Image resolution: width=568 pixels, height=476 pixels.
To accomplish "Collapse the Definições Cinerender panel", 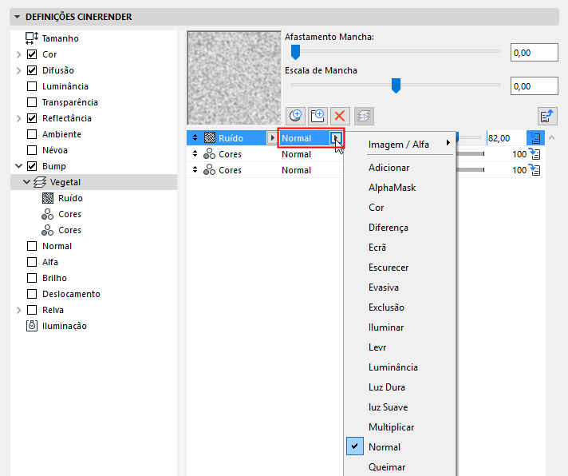I will click(x=17, y=17).
